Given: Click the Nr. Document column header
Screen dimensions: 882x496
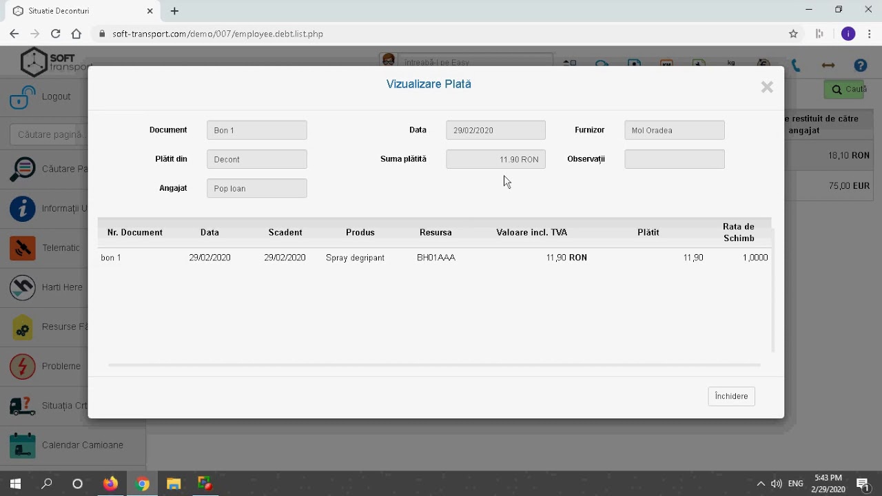Looking at the screenshot, I should click(x=135, y=232).
